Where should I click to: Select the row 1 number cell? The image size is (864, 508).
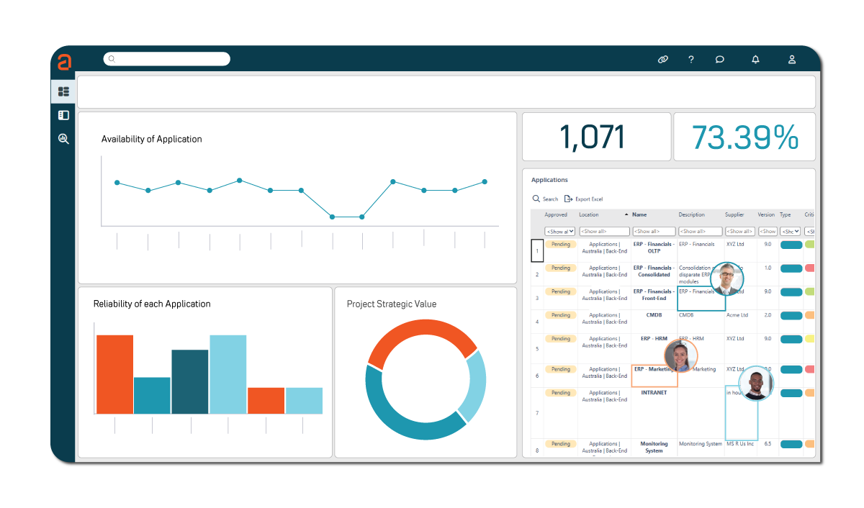pos(537,250)
